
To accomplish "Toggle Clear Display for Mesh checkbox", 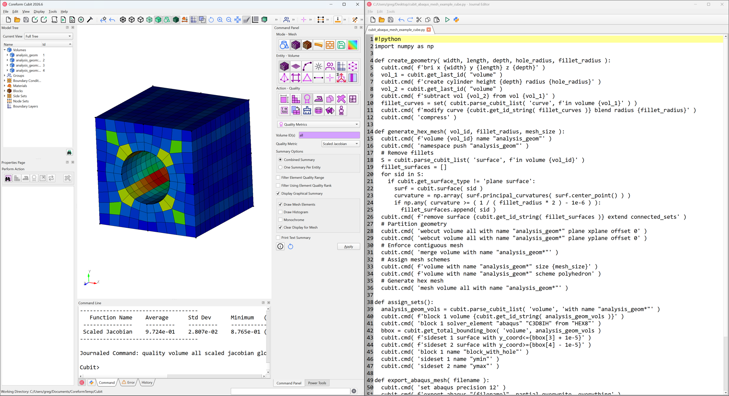I will [280, 227].
